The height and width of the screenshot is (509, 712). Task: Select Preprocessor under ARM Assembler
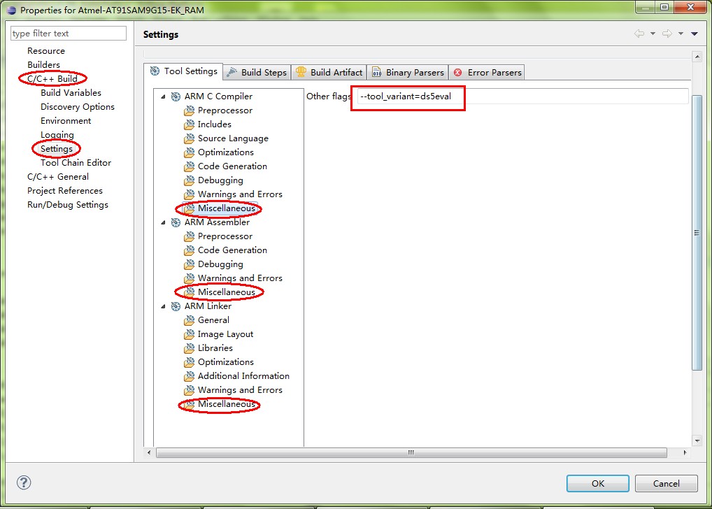tap(225, 236)
